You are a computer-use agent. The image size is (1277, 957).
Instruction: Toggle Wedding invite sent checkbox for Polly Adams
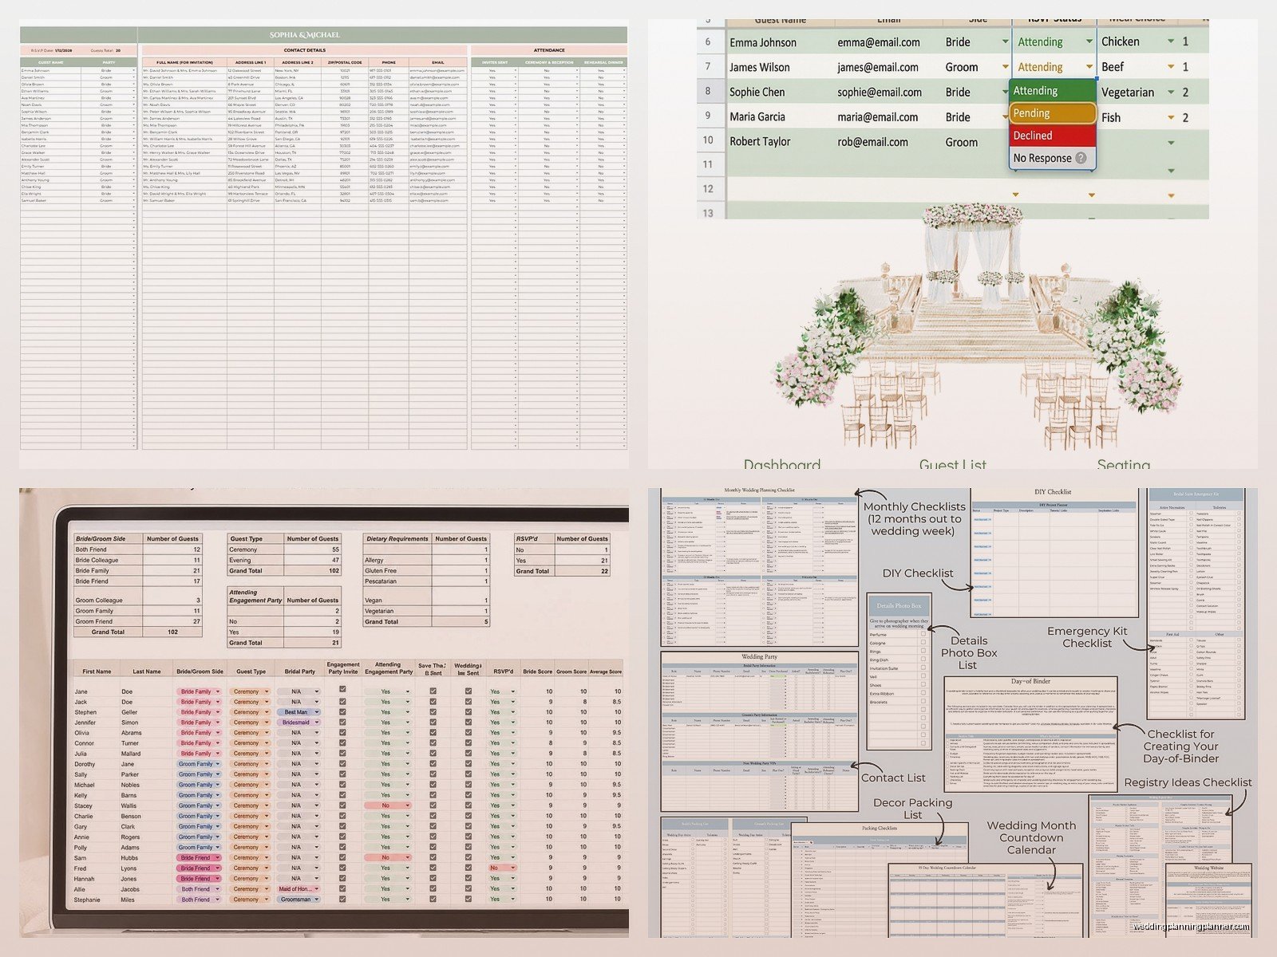[468, 847]
